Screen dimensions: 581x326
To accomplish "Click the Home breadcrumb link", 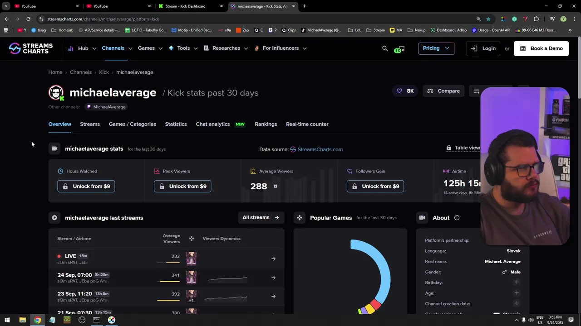I will pos(55,72).
